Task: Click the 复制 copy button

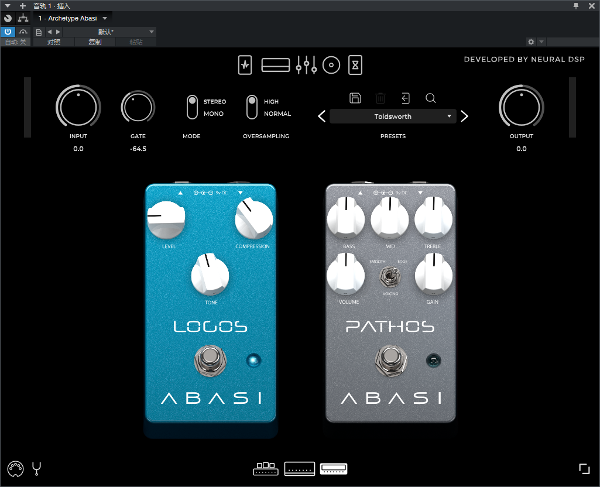Action: pos(95,42)
